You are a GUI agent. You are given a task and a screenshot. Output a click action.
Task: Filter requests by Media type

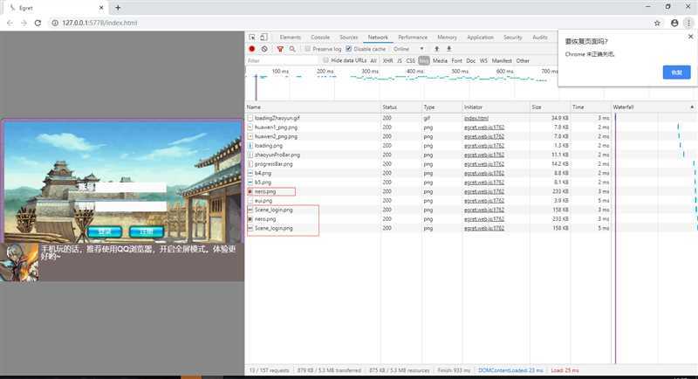pos(440,60)
